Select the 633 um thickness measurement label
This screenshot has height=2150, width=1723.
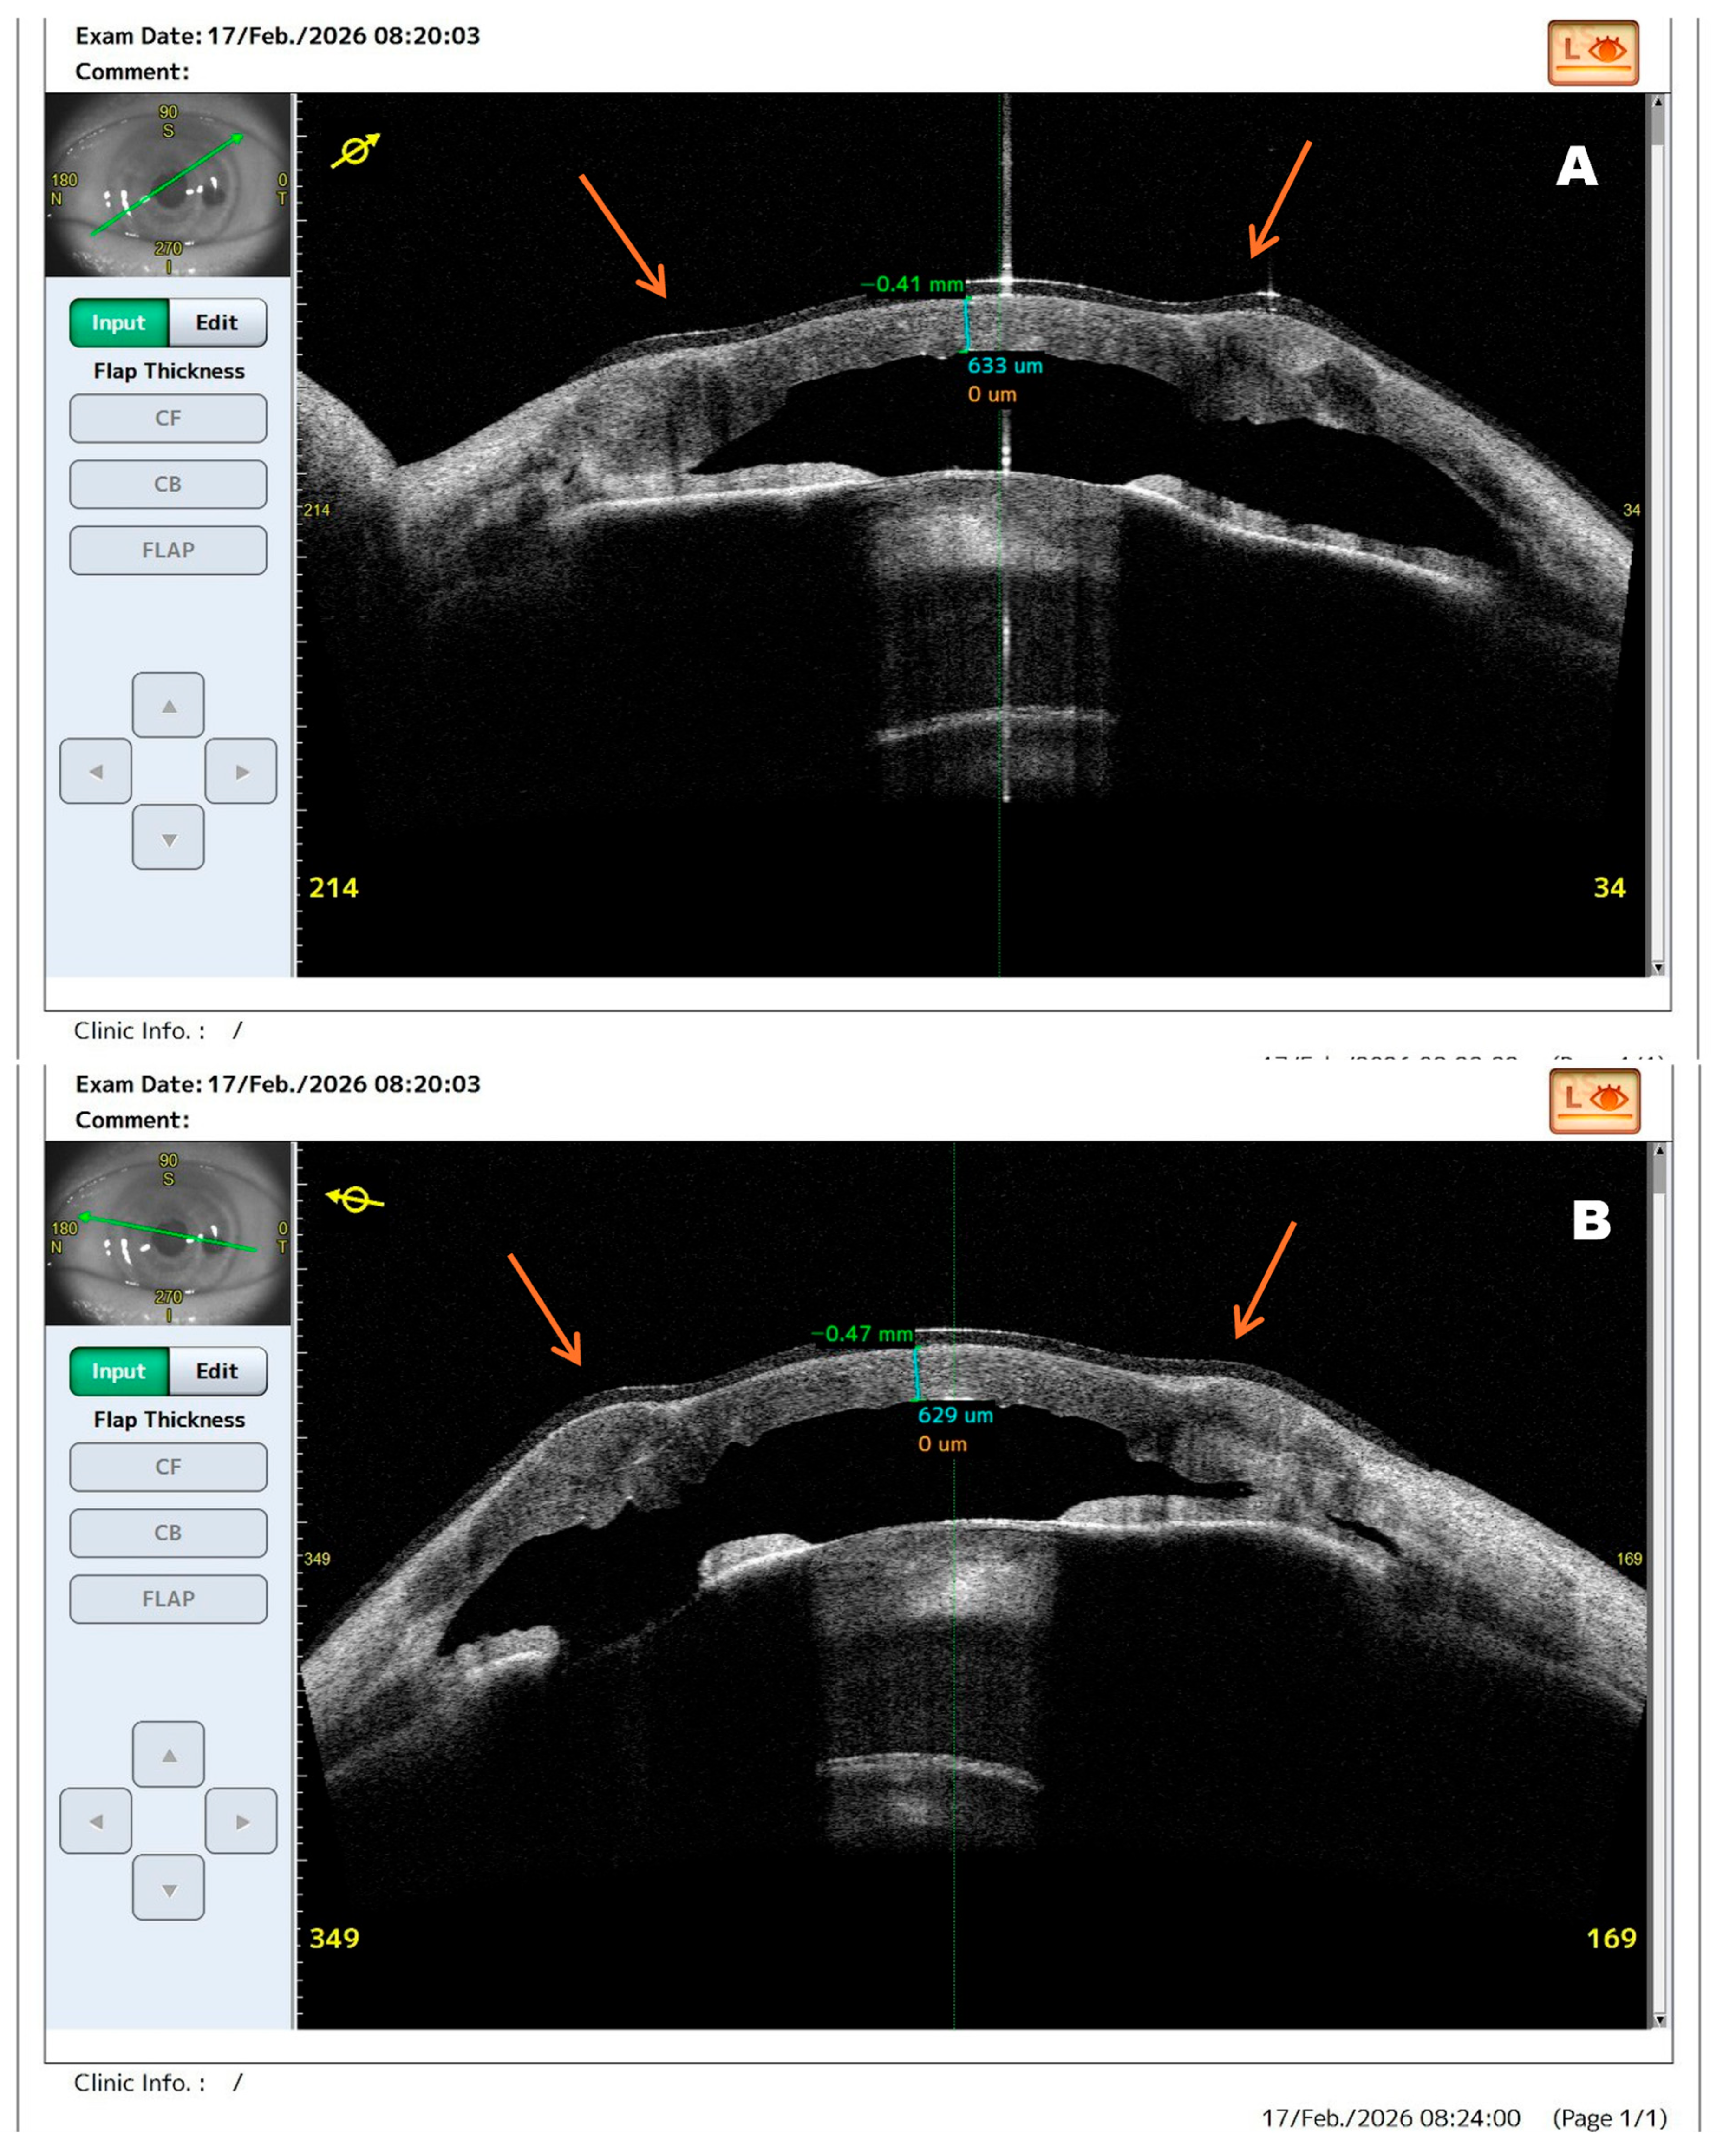click(1005, 366)
